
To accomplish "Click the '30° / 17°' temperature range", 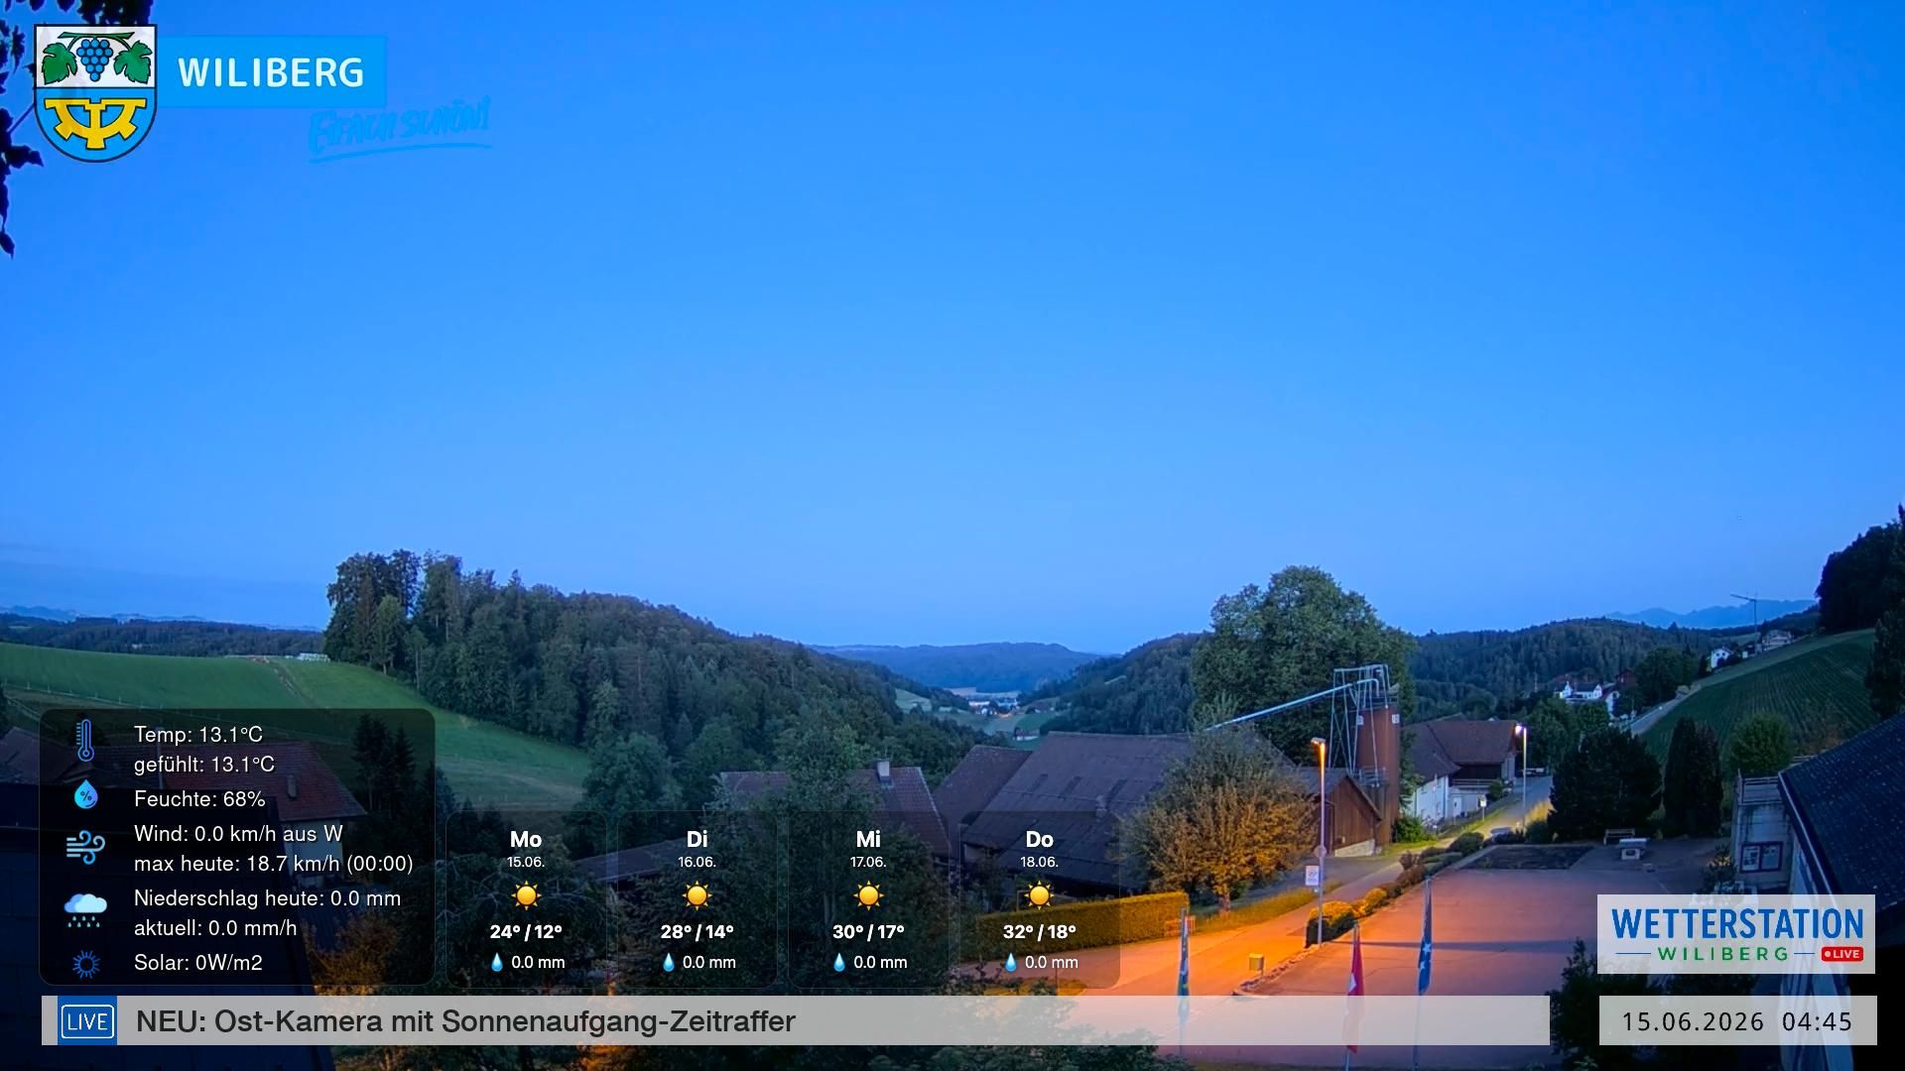I will click(868, 932).
